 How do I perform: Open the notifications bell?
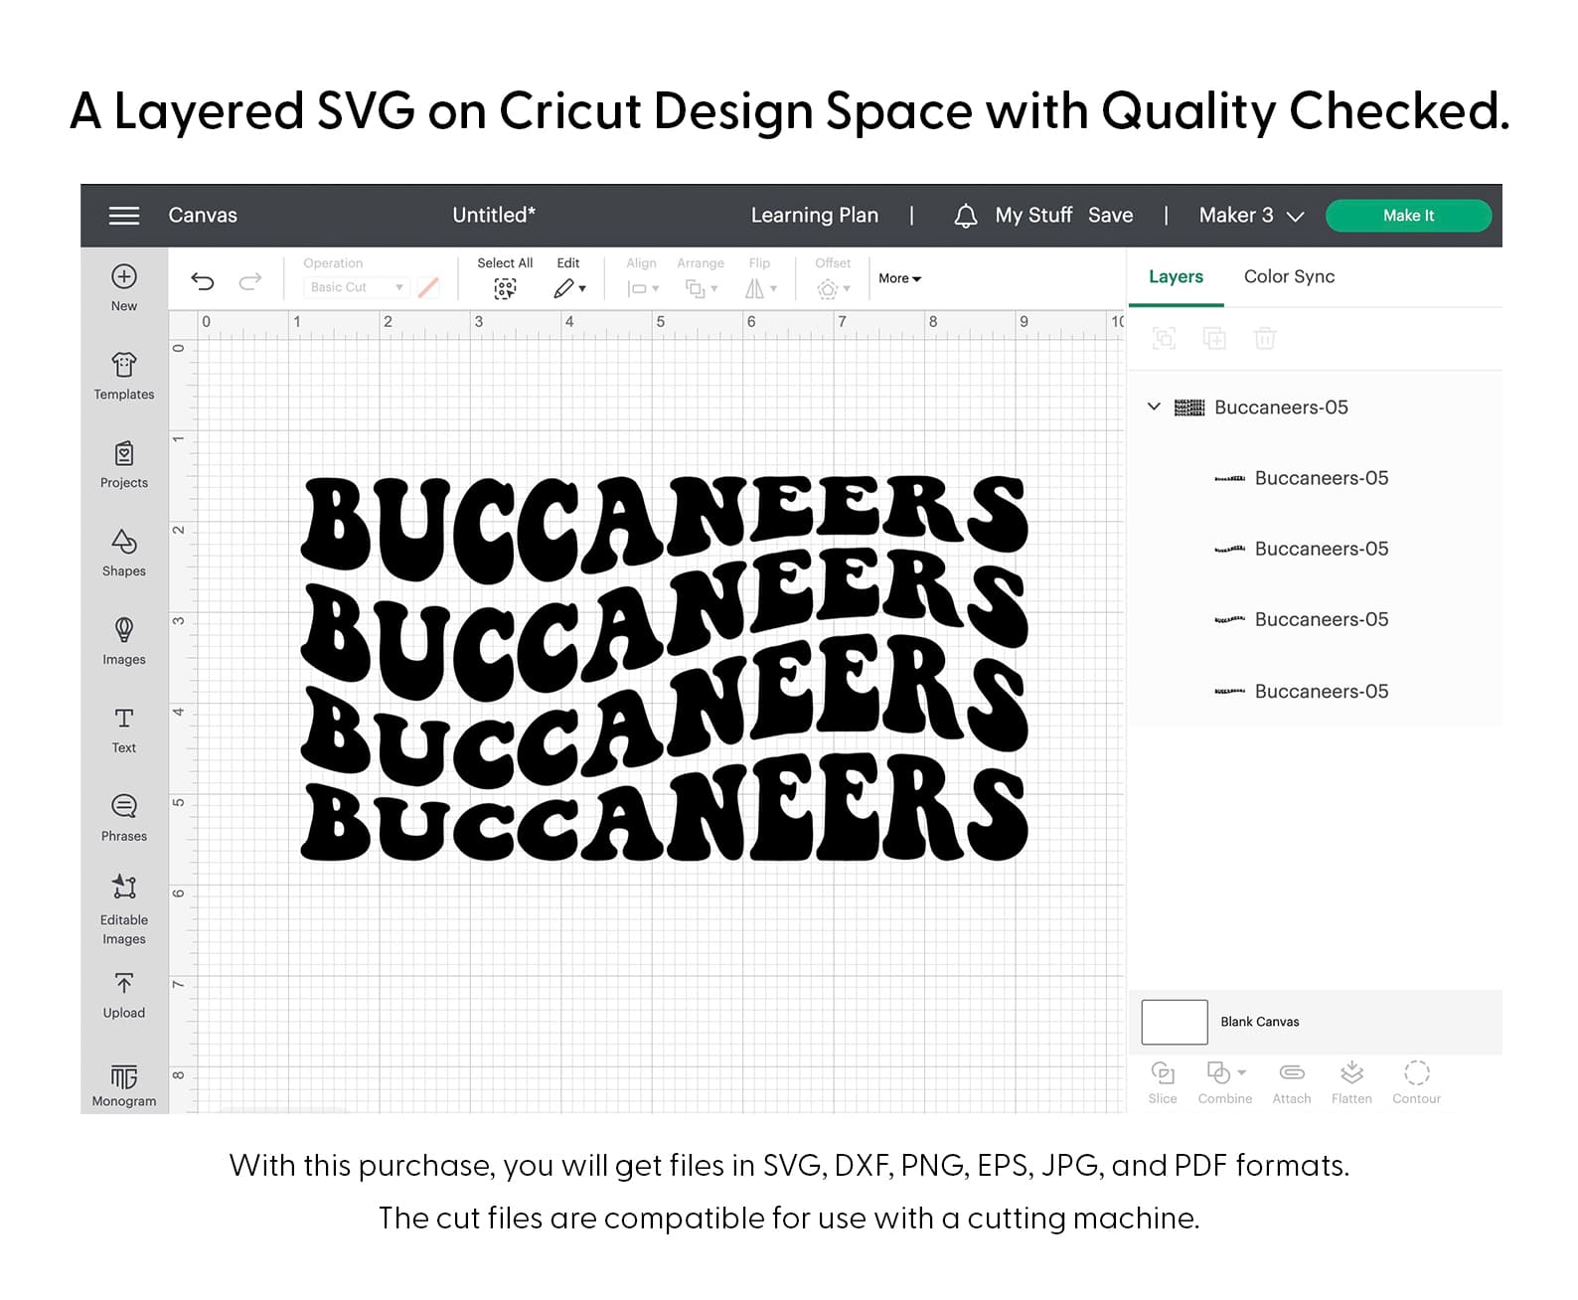coord(965,216)
